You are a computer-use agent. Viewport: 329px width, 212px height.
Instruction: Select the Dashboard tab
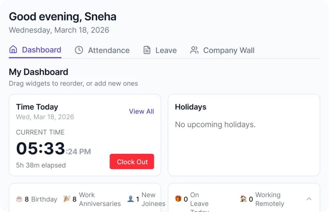[41, 50]
